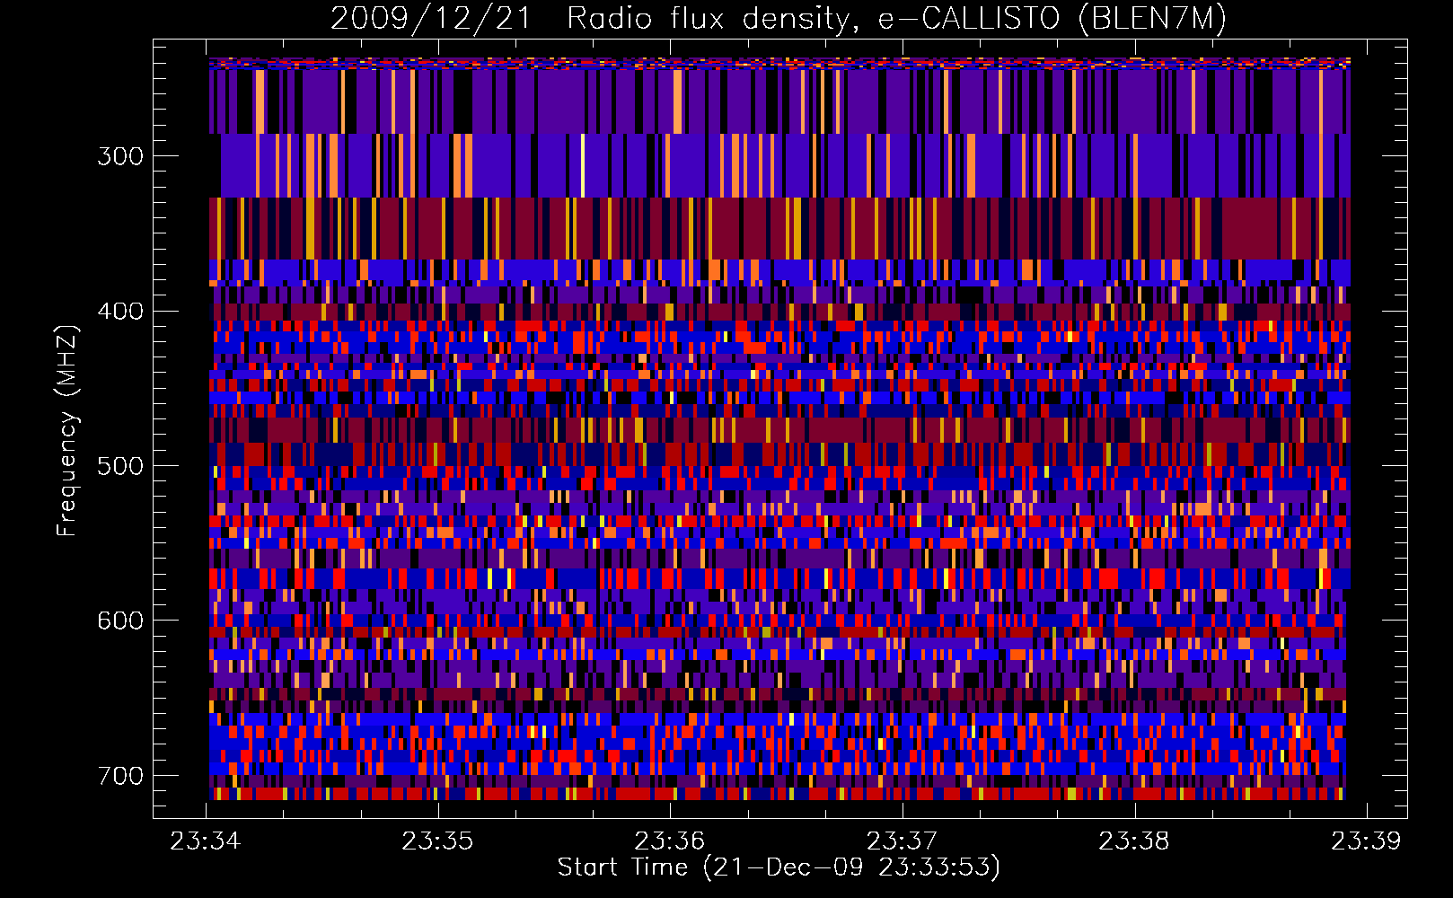Click the 300 frequency tick label
Viewport: 1453px width, 898px height.
click(120, 156)
